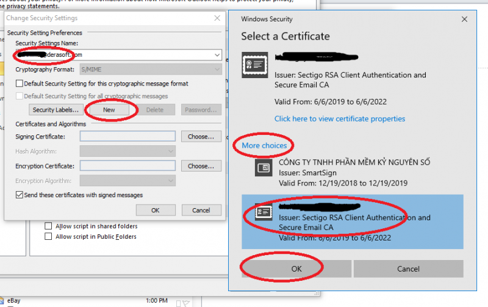Viewport: 488px width, 307px height.
Task: Choose an Encryption Certificate
Action: (201, 166)
